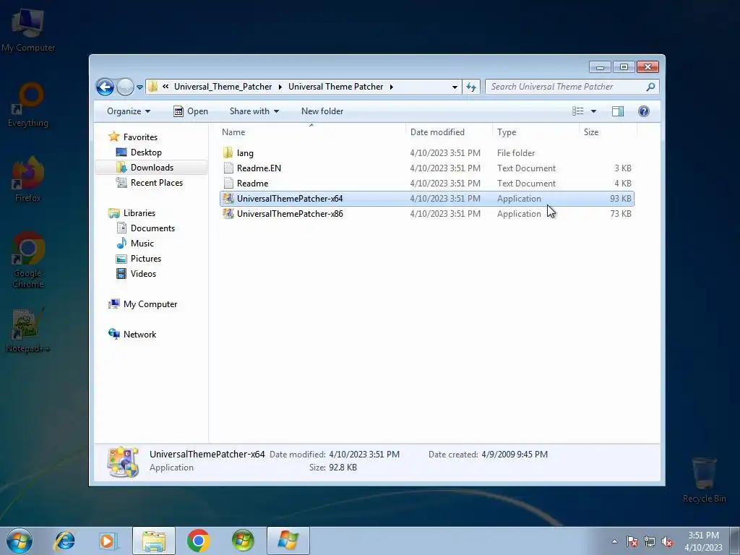Click the Date created value in details pane
The width and height of the screenshot is (740, 555).
(515, 455)
